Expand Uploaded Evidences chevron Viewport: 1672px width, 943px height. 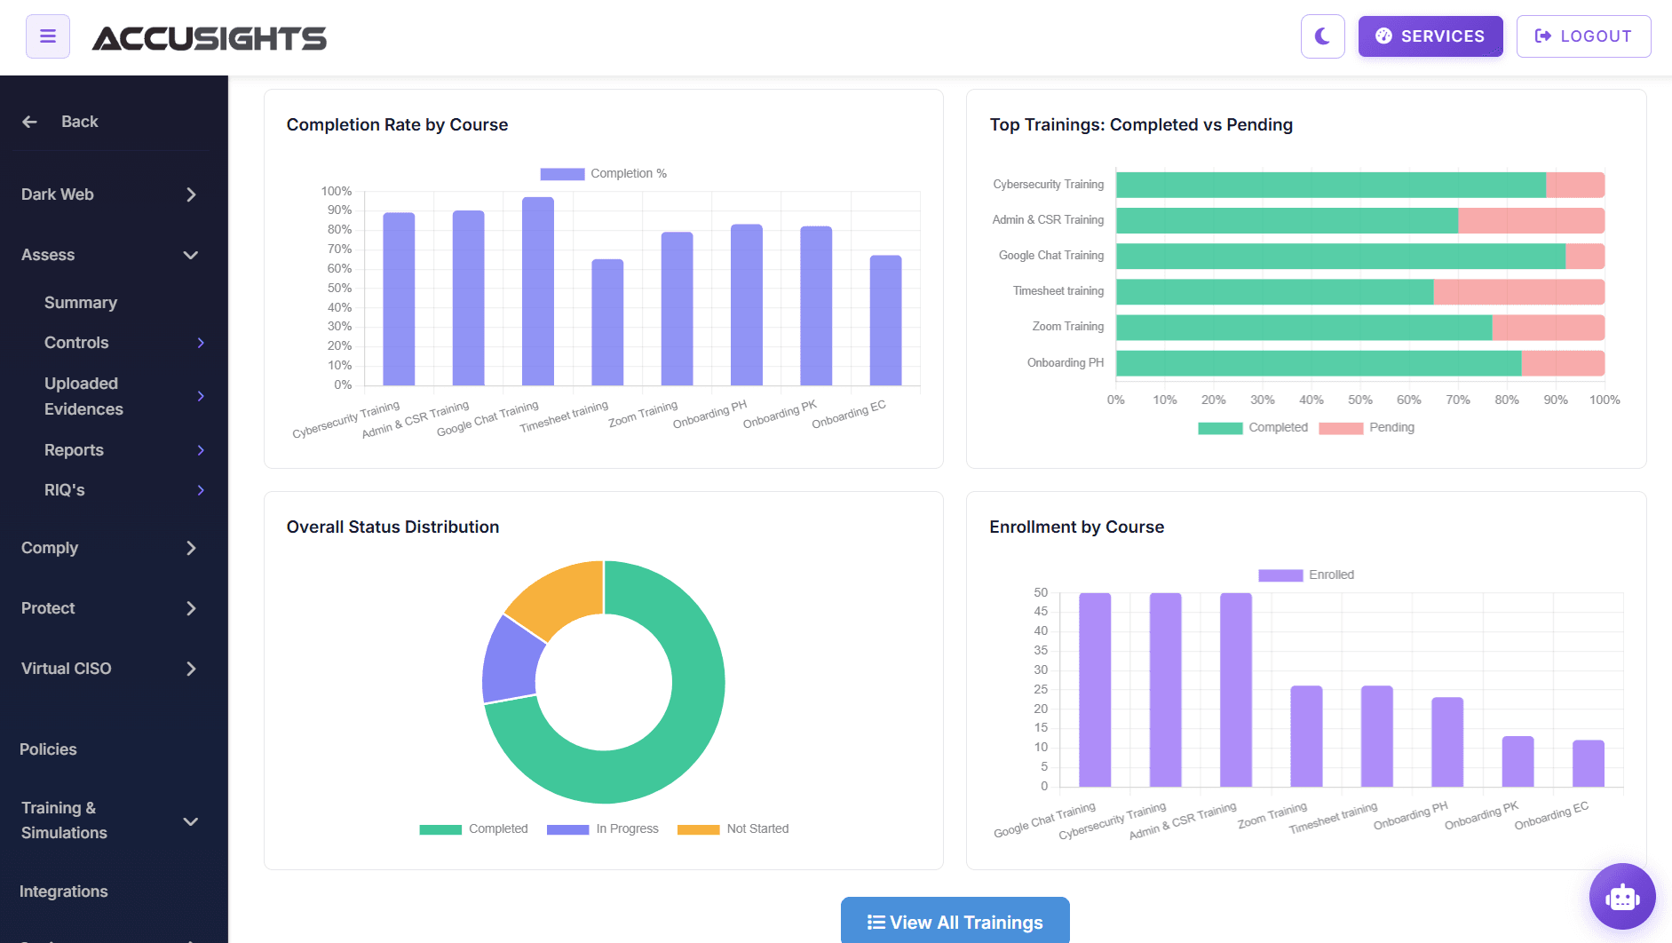(x=201, y=396)
